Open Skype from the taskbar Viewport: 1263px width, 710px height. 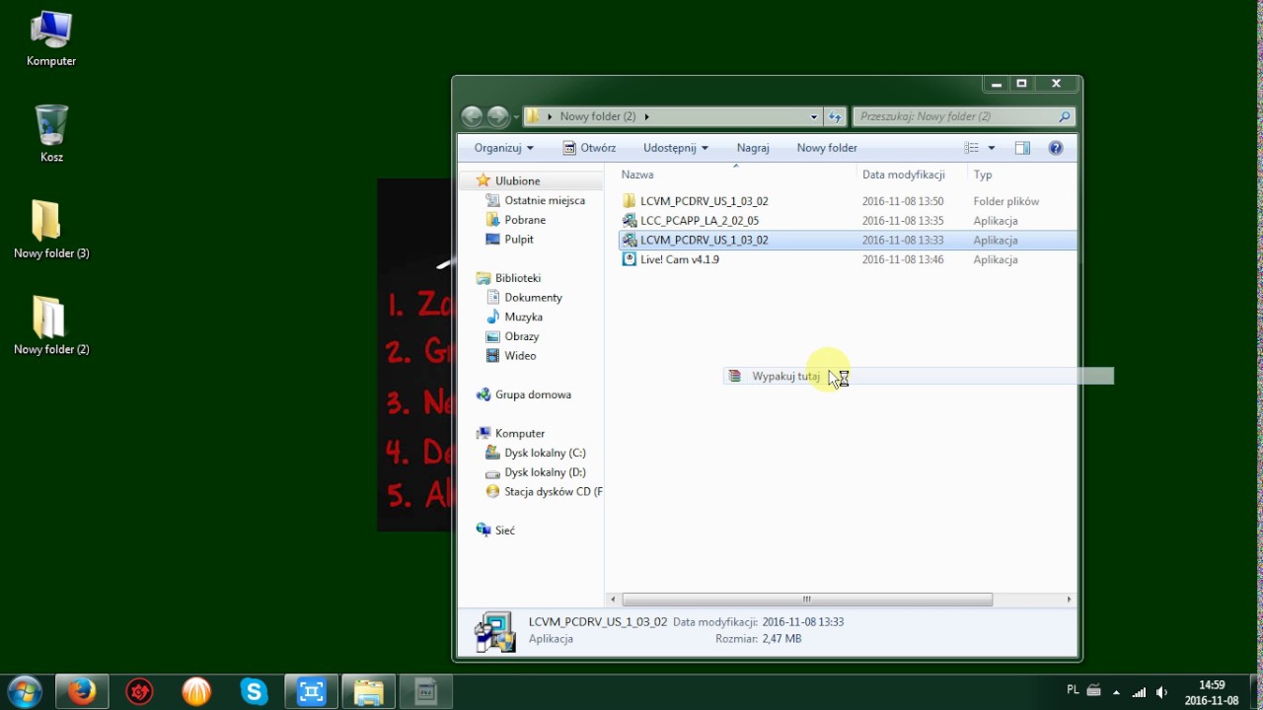254,691
